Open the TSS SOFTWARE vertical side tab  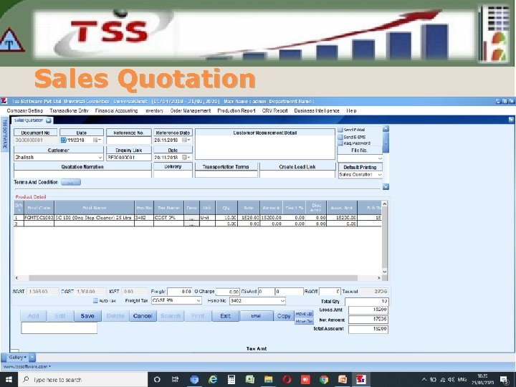(x=4, y=134)
